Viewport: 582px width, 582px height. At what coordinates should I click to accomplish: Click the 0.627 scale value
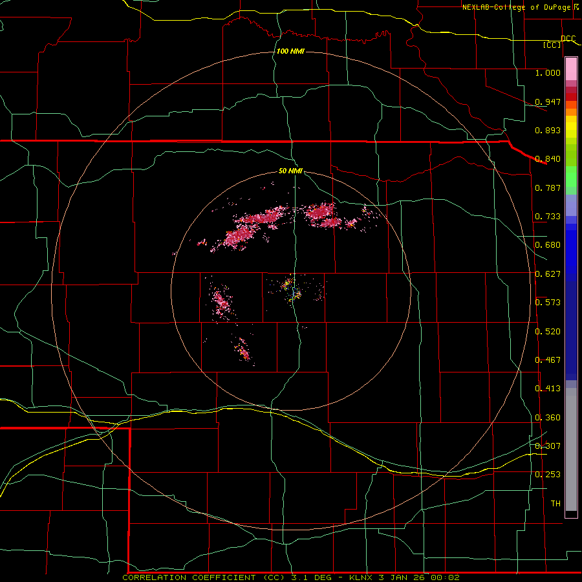click(548, 274)
